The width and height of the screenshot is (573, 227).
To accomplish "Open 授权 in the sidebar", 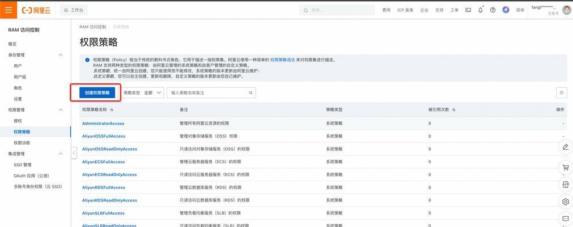I will point(18,121).
